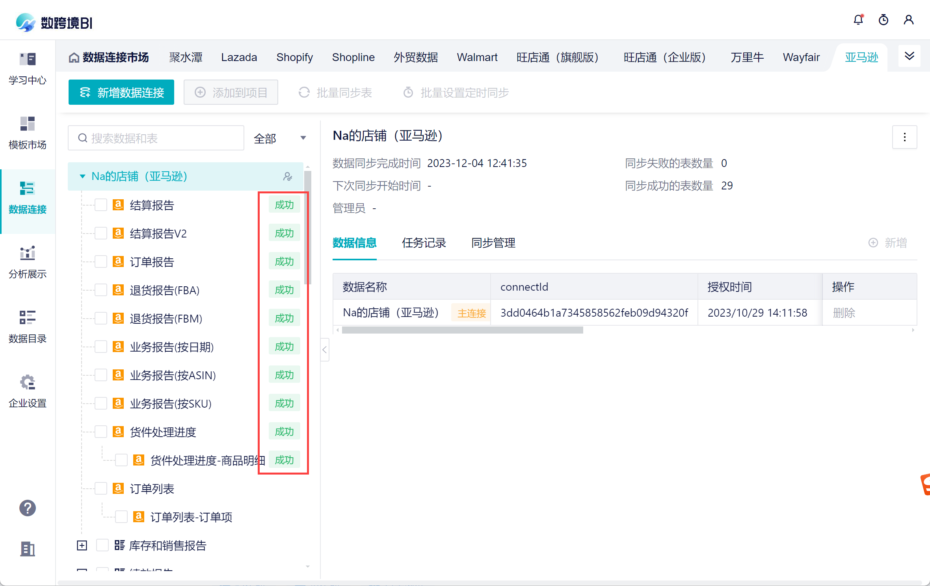The width and height of the screenshot is (930, 586).
Task: Tick the 订单报告 checkbox
Action: (x=101, y=262)
